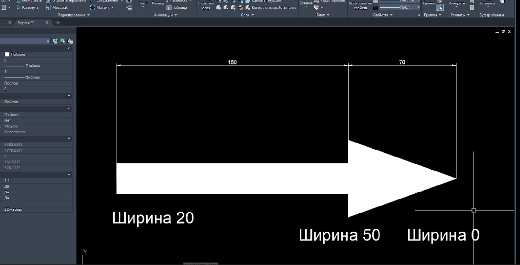Screen dimensions: 520x265
Task: Switch to the Чертеж2* drawing tab
Action: pos(26,23)
